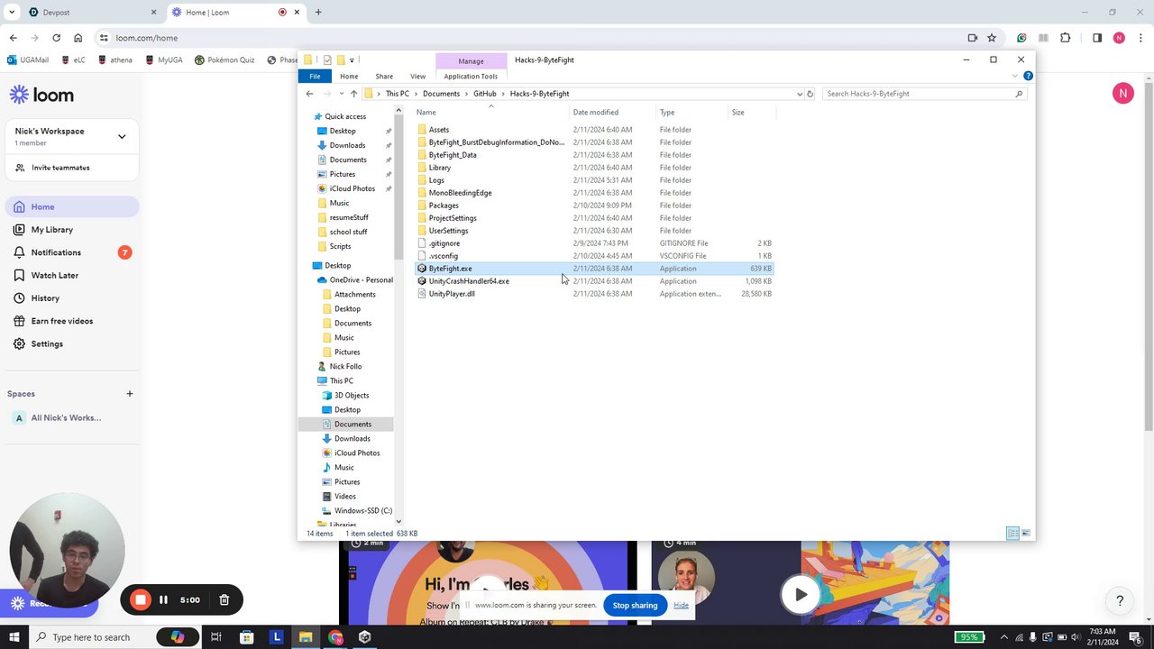Open Loom help question mark button

coord(1120,600)
